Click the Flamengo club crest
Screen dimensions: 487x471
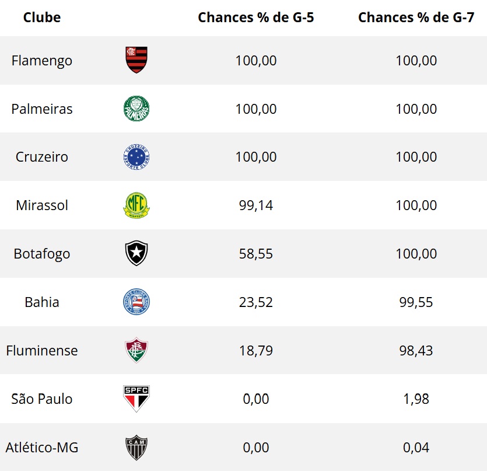(x=136, y=61)
